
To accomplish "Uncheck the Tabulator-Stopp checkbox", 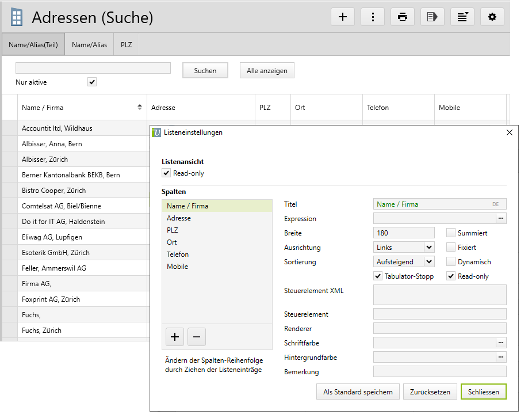I will (x=378, y=276).
